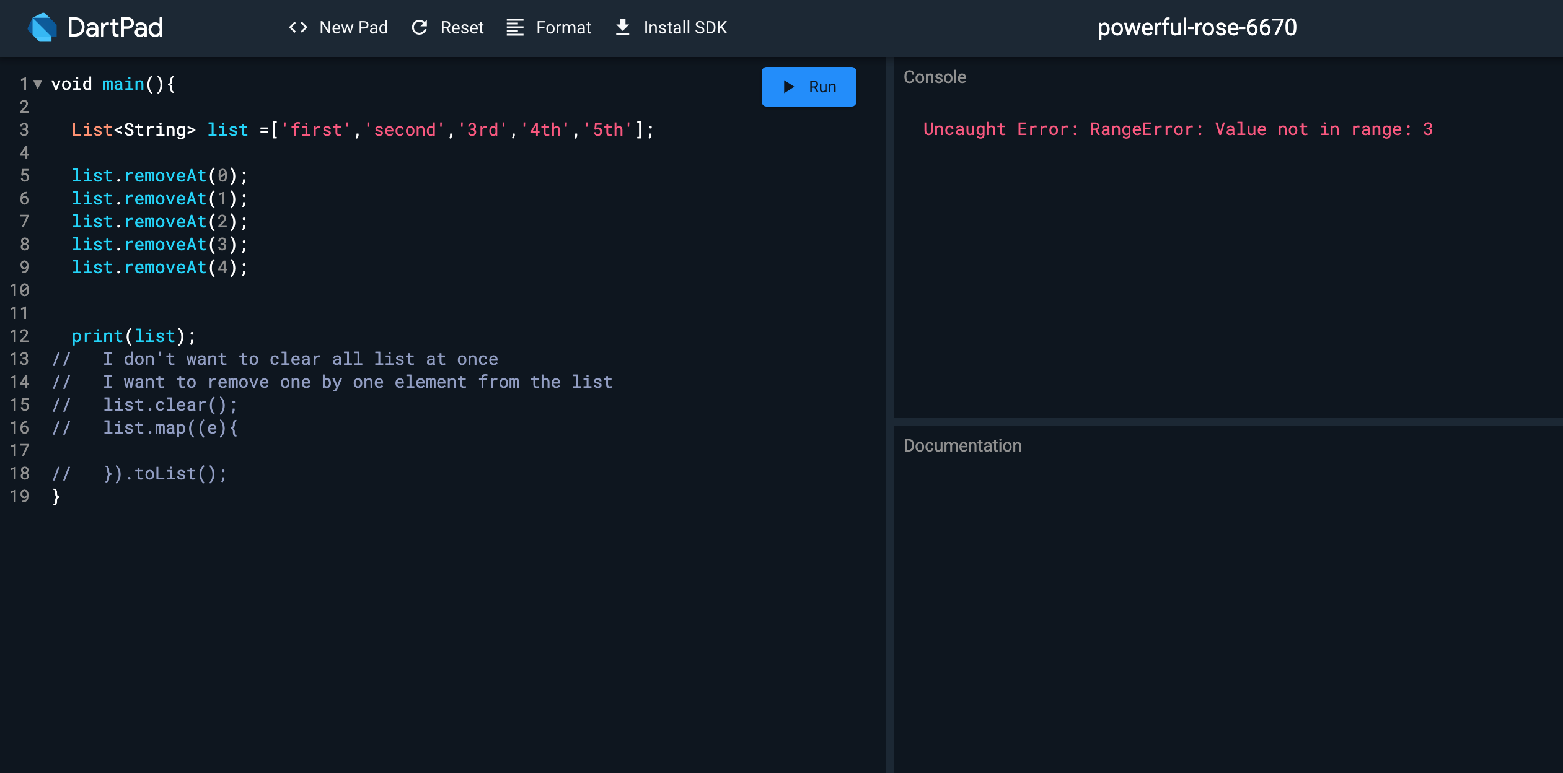
Task: Click the Reset circular arrow icon
Action: click(x=420, y=27)
